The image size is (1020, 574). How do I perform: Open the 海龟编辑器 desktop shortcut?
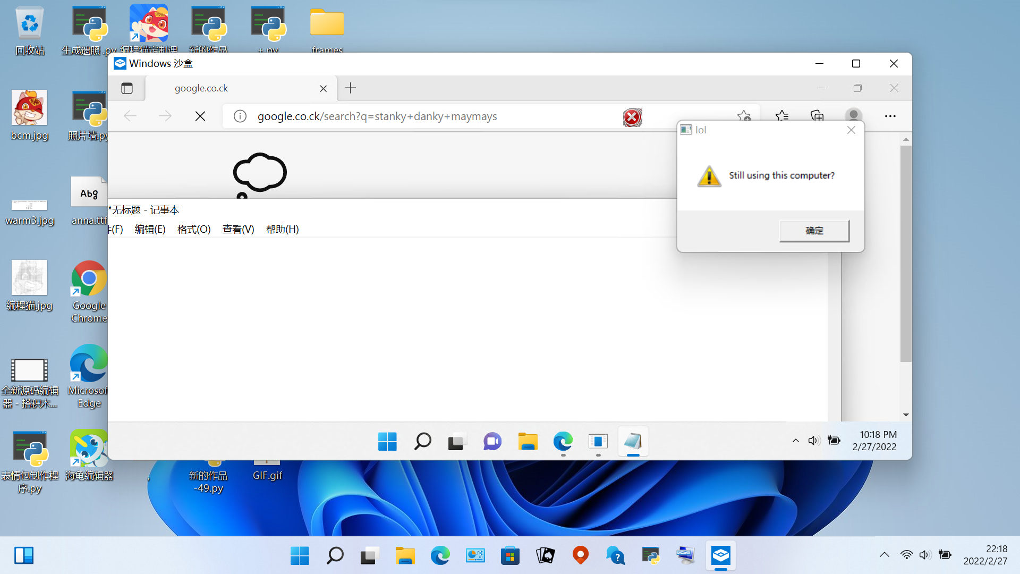point(89,455)
